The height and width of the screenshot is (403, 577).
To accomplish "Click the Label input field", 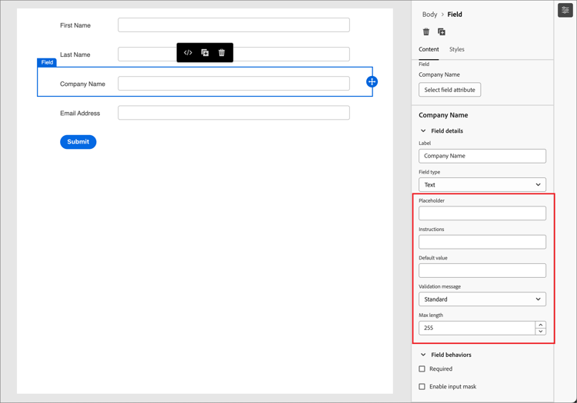I will (482, 156).
